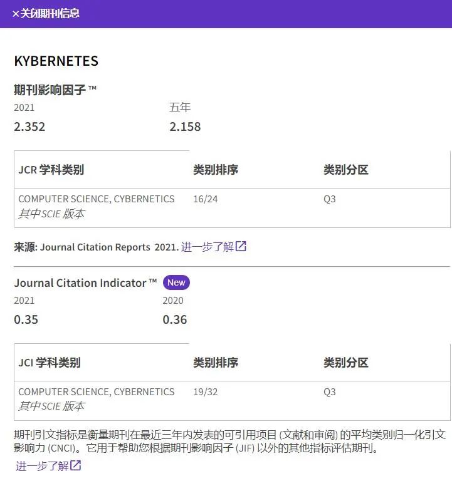Select the 2021 impact factor value 2.352

29,127
